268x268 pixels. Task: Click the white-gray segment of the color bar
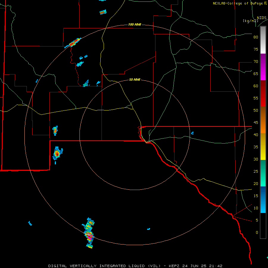263,40
